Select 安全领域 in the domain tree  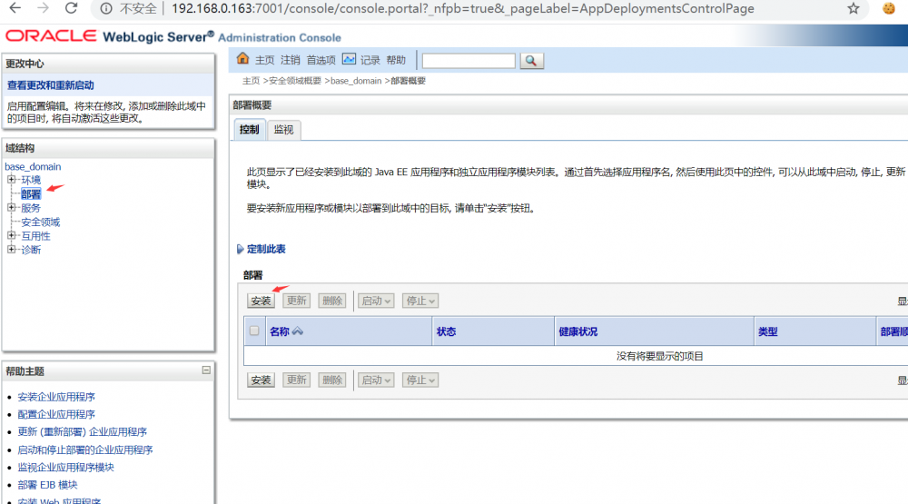(x=41, y=222)
